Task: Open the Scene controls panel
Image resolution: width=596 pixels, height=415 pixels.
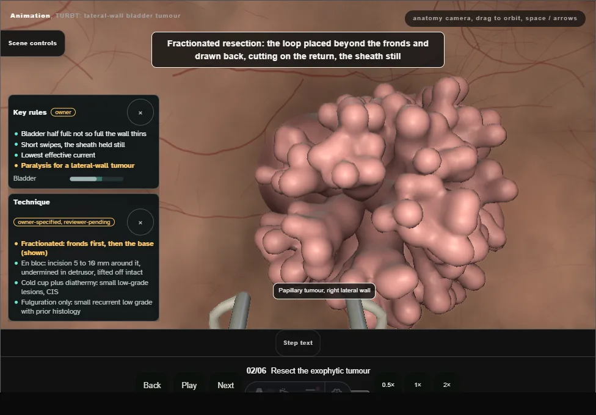Action: point(33,43)
